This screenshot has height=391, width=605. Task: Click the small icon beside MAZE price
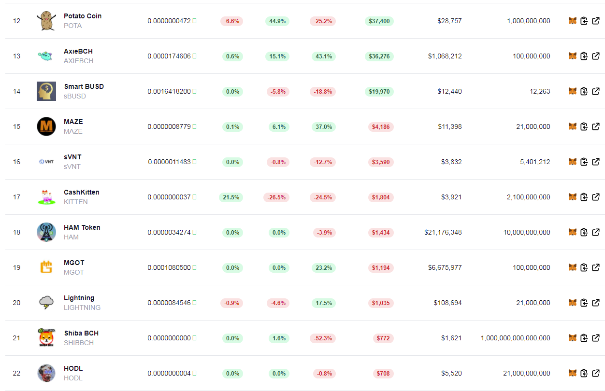tap(195, 126)
